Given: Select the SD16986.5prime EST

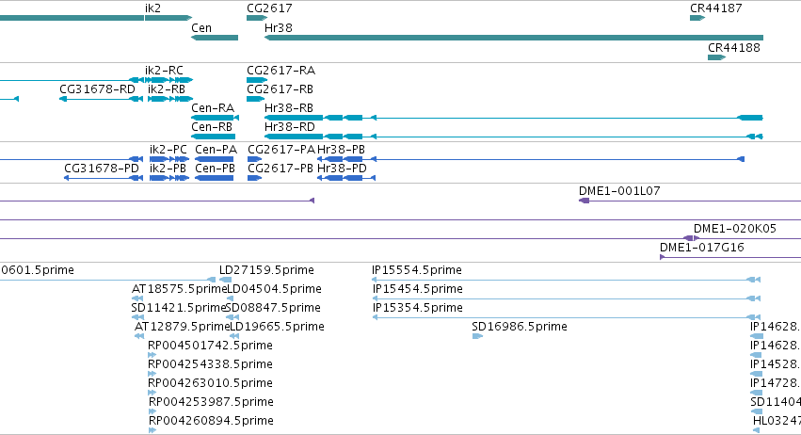Looking at the screenshot, I should pyautogui.click(x=477, y=336).
